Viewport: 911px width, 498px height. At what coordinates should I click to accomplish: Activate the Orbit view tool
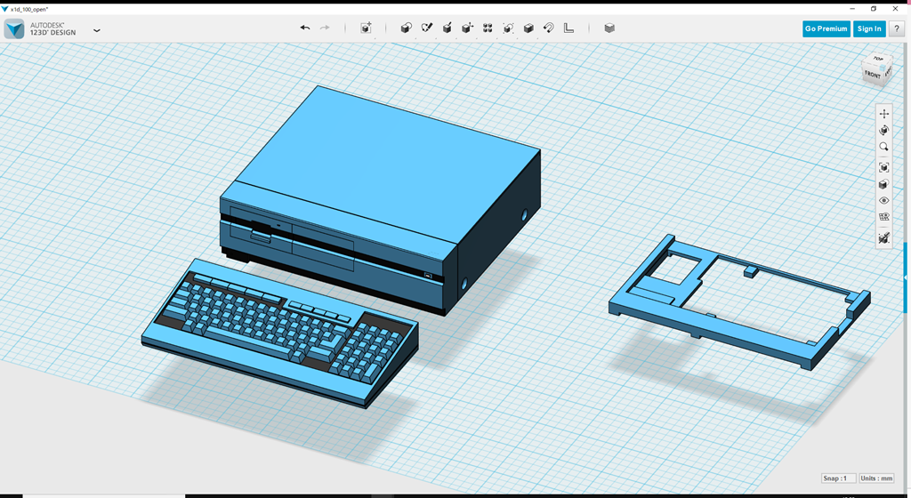point(883,130)
